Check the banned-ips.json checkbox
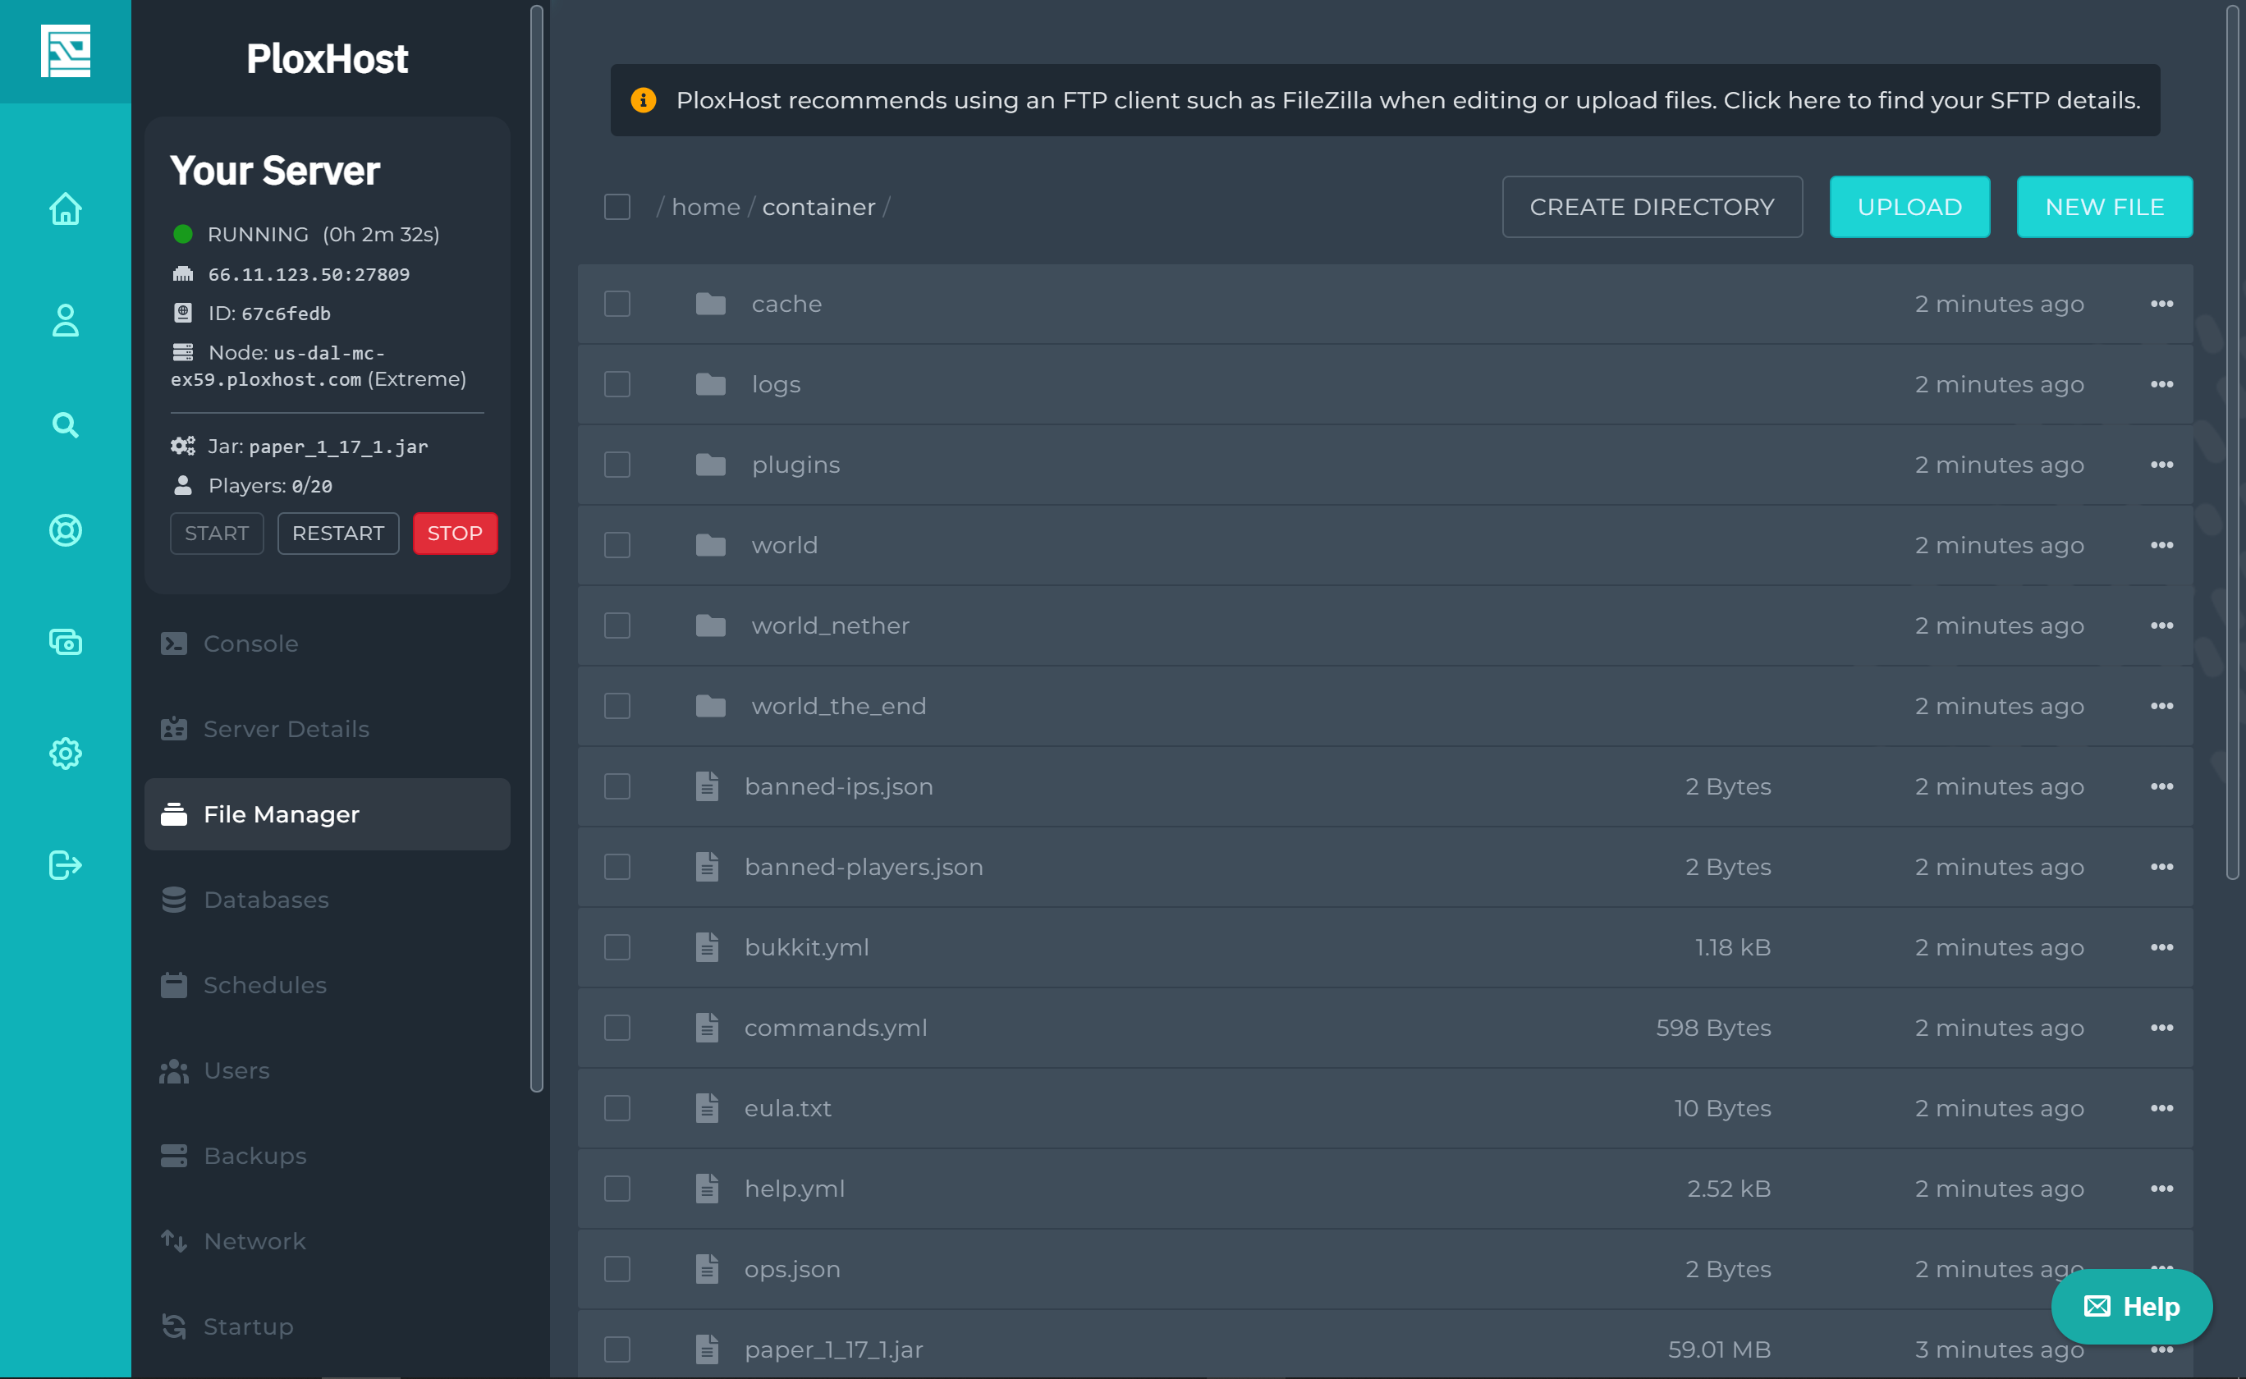Image resolution: width=2246 pixels, height=1379 pixels. 617,786
